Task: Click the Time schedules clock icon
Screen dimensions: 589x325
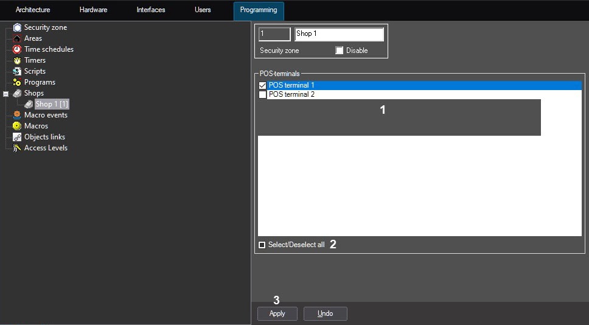Action: (17, 49)
